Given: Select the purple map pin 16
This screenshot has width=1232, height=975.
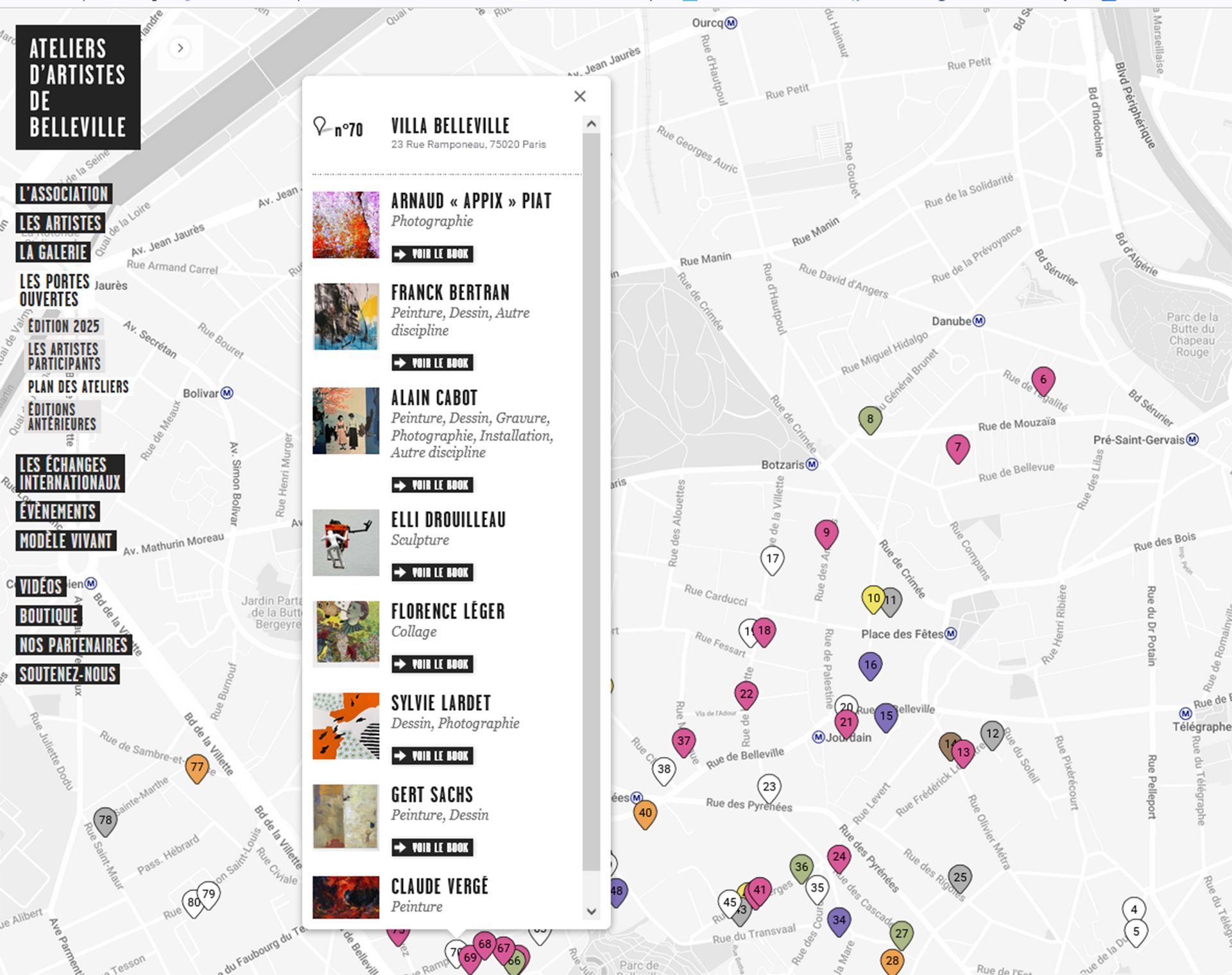Looking at the screenshot, I should pyautogui.click(x=870, y=665).
